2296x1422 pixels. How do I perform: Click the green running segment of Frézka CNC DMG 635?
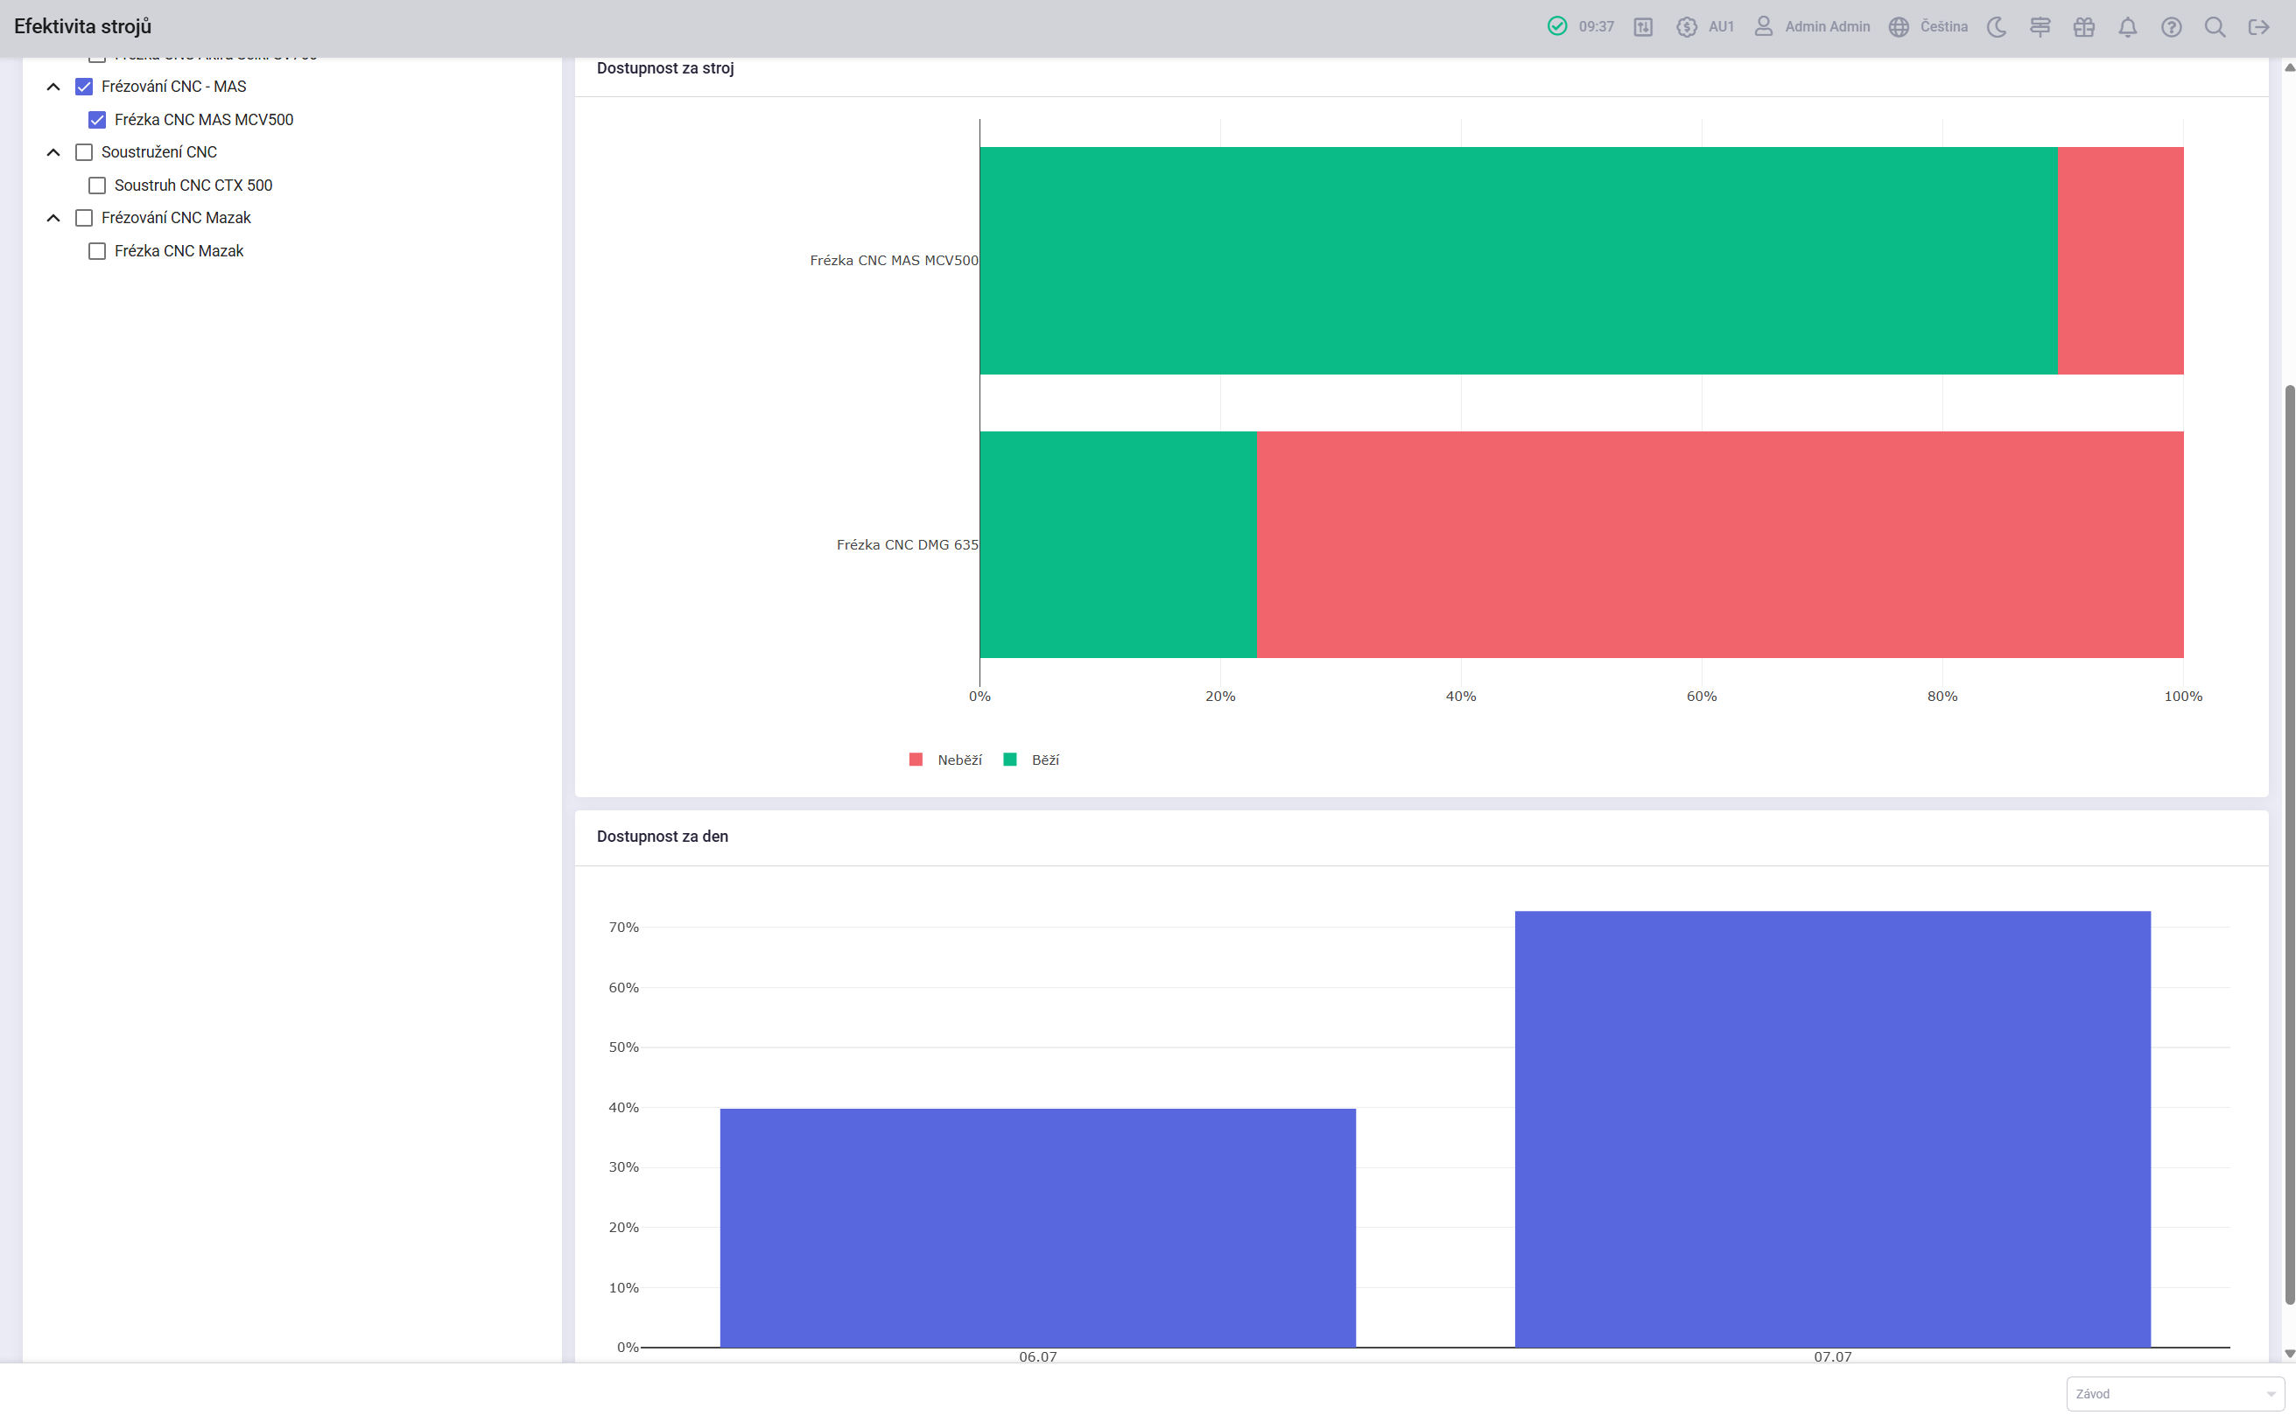click(x=1119, y=544)
